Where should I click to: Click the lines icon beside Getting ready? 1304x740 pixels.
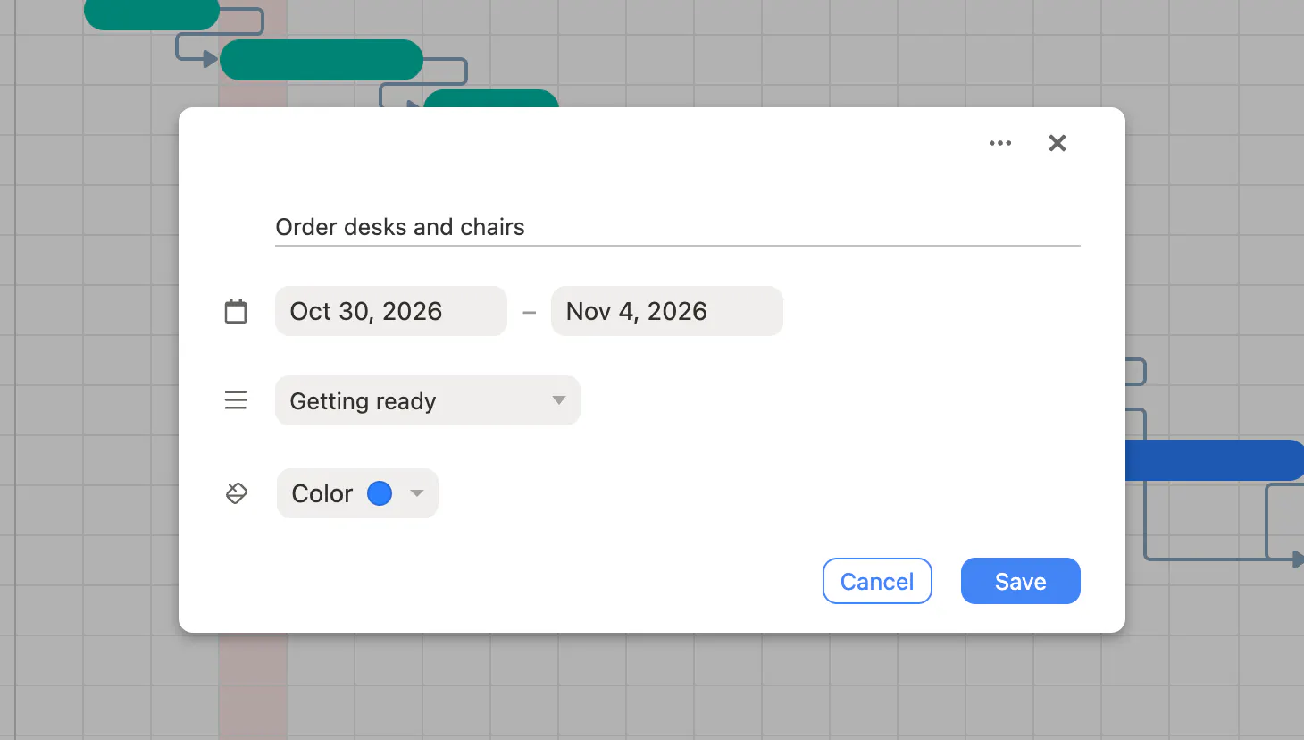pyautogui.click(x=236, y=400)
